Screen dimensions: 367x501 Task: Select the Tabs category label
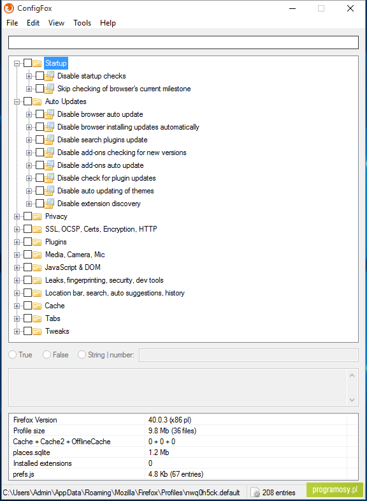(x=53, y=318)
